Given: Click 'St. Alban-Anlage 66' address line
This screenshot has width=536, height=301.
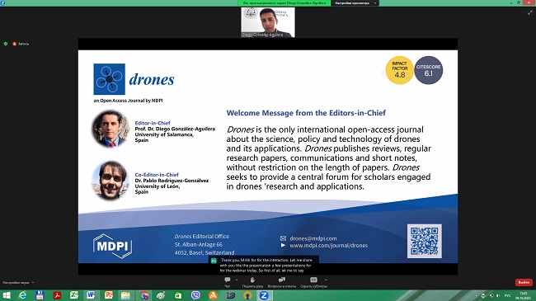Looking at the screenshot, I should pos(198,245).
